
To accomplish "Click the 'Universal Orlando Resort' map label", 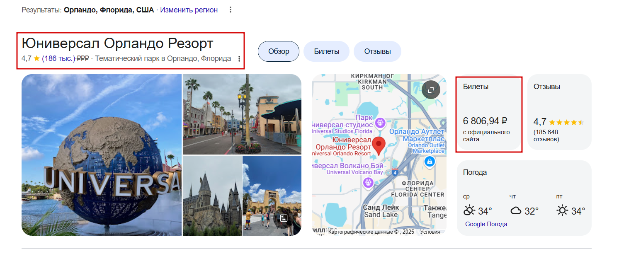I will coord(341,153).
